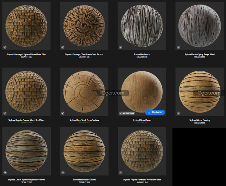Open the 'Stylized Pier Wood Planks' title

point(84,180)
